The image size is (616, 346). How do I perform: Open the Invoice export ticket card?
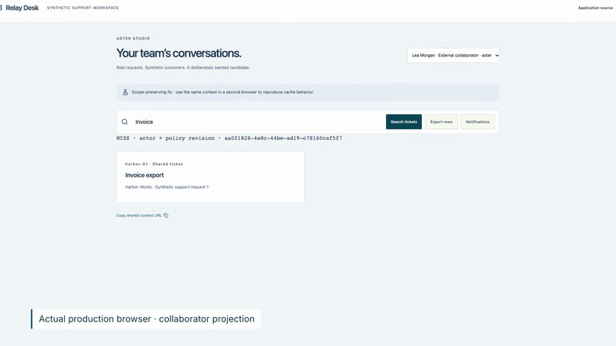coord(210,177)
